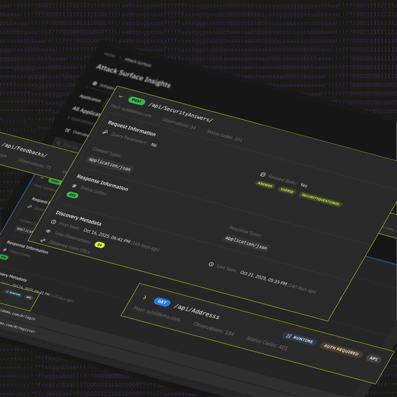The height and width of the screenshot is (397, 397).
Task: Switch to the Application tab in background window
Action: click(90, 98)
